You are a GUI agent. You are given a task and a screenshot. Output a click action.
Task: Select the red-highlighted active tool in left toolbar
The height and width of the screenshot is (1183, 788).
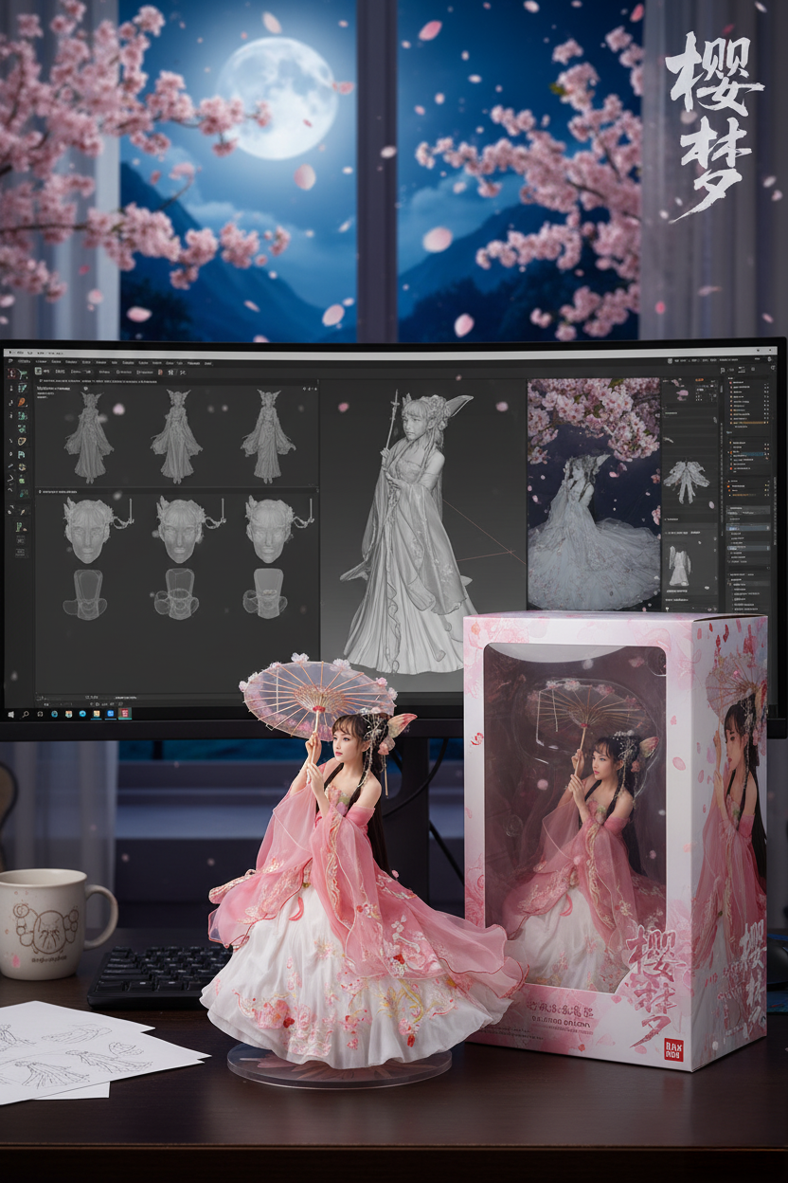click(x=11, y=373)
